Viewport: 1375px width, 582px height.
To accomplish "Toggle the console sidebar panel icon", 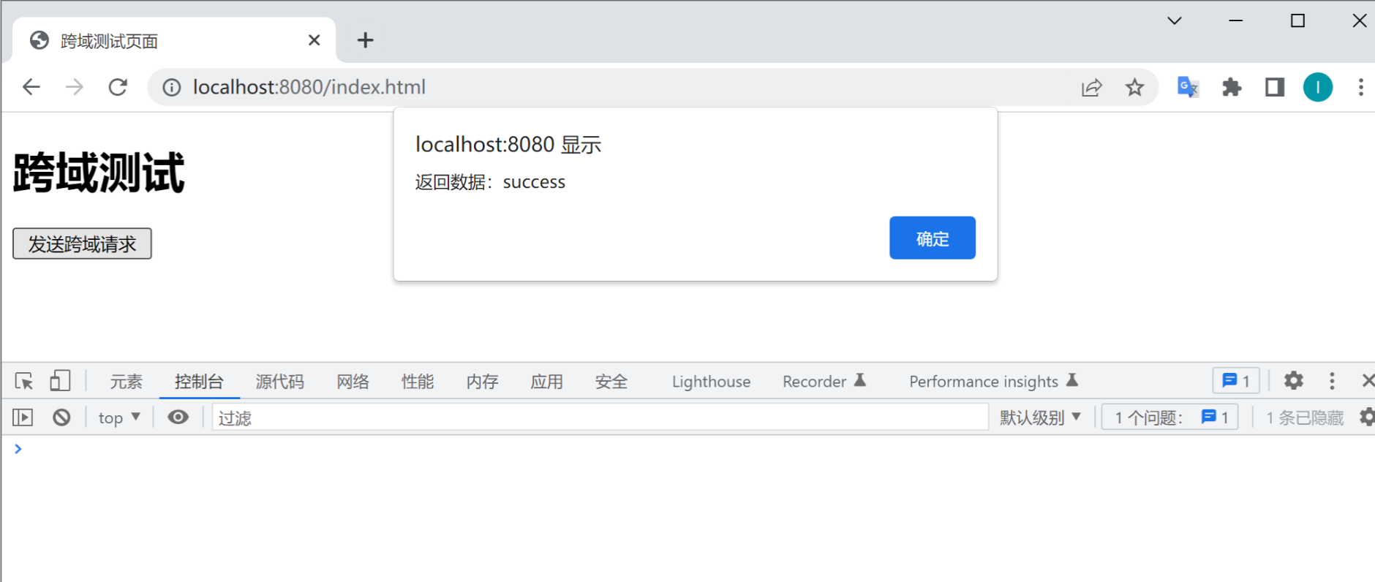I will (x=23, y=417).
